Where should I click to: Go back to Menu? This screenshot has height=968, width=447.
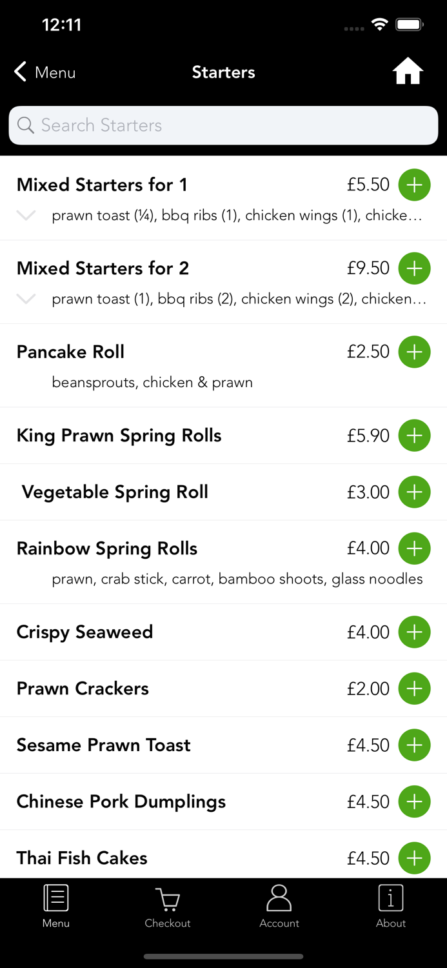pos(45,72)
